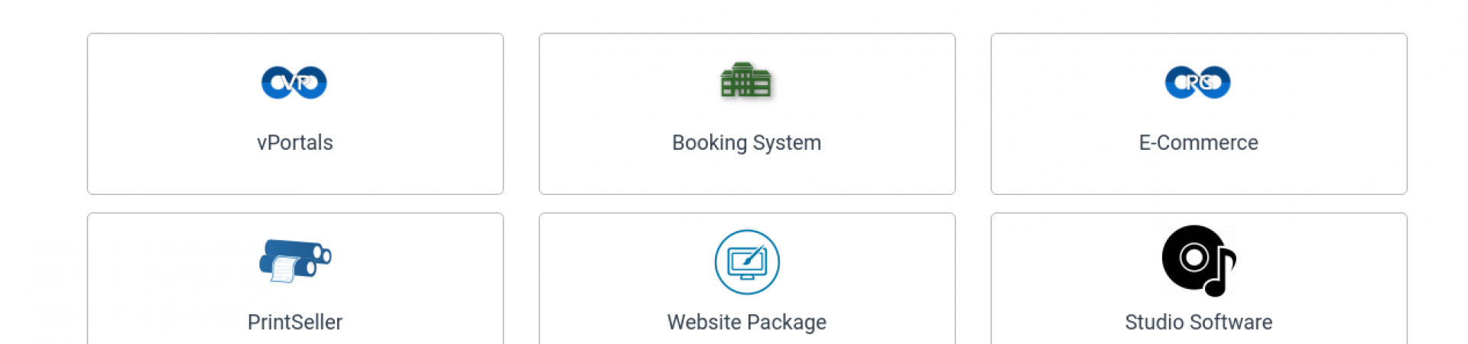Click the Website Package monitor icon
The width and height of the screenshot is (1468, 344).
[747, 262]
